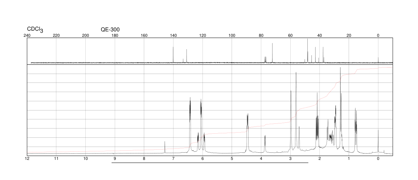Select the 160 tick label on carbon axis
Image resolution: width=418 pixels, height=180 pixels.
[x=144, y=35]
